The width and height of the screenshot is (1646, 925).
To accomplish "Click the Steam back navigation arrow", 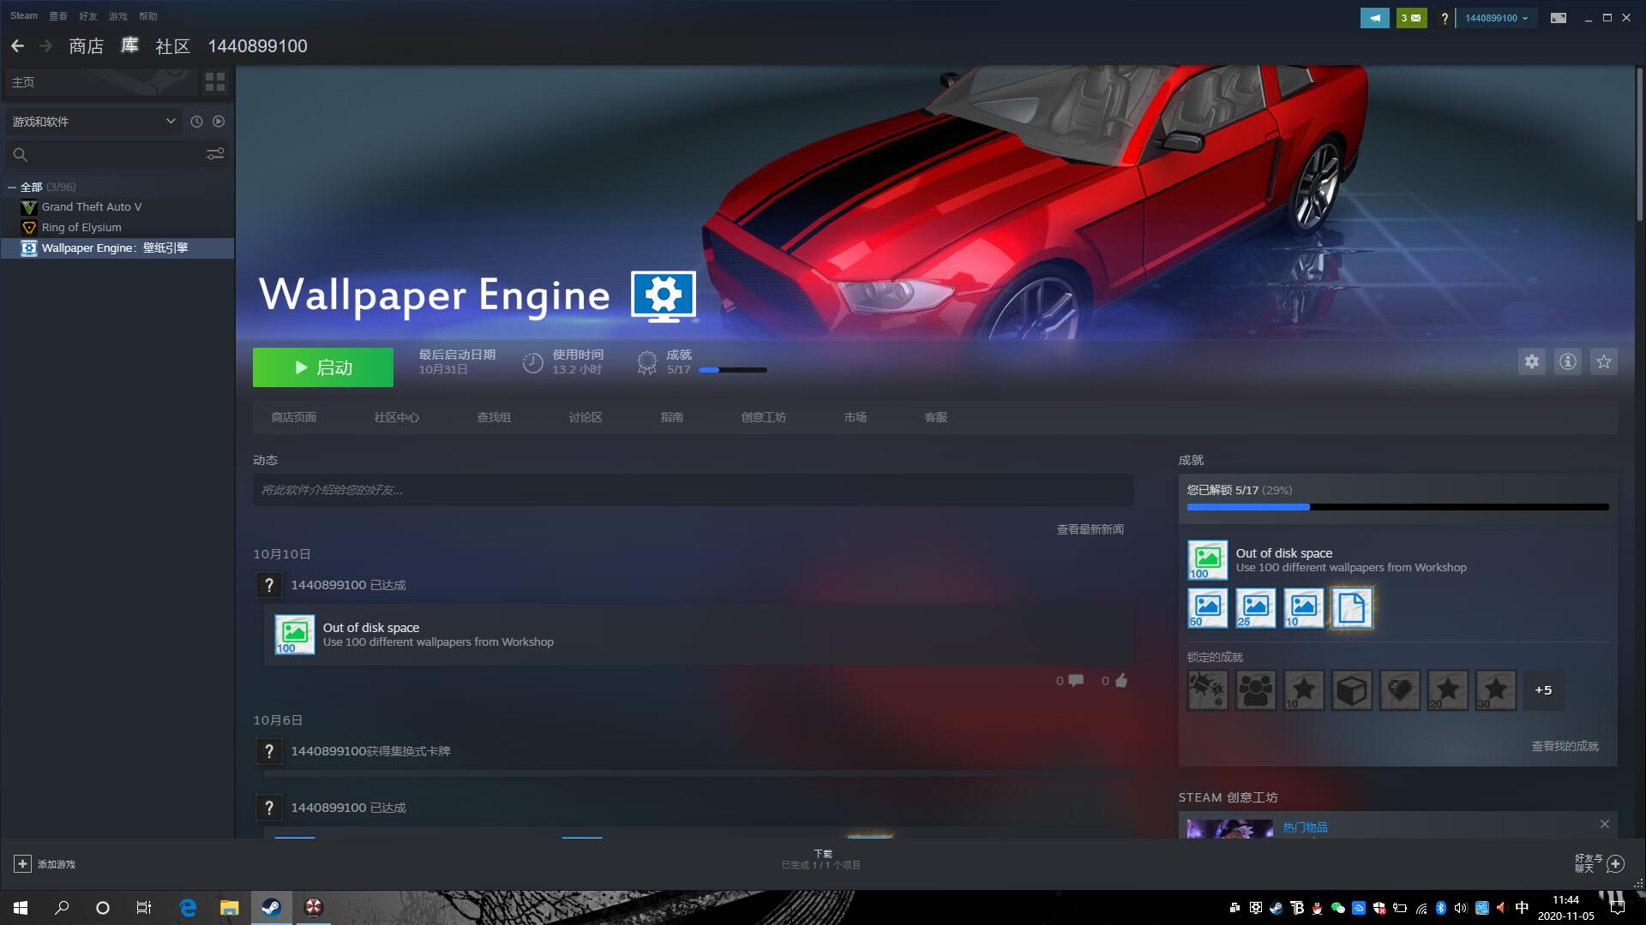I will pyautogui.click(x=17, y=46).
